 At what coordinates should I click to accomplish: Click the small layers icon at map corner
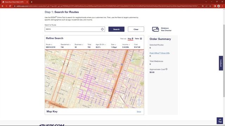[47, 102]
